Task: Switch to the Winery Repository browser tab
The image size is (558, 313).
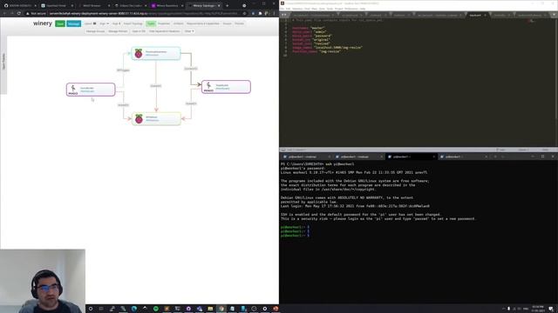Action: 167,6
